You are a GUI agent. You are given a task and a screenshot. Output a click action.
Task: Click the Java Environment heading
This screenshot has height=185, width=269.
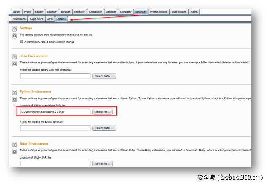[x=34, y=56]
